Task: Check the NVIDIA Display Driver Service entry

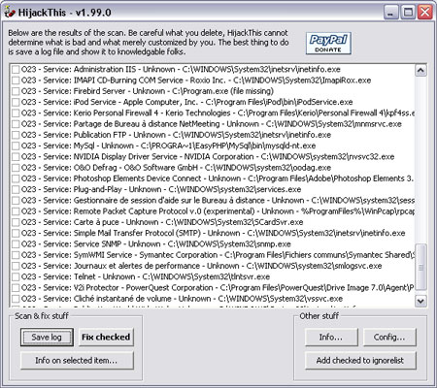Action: tap(16, 157)
